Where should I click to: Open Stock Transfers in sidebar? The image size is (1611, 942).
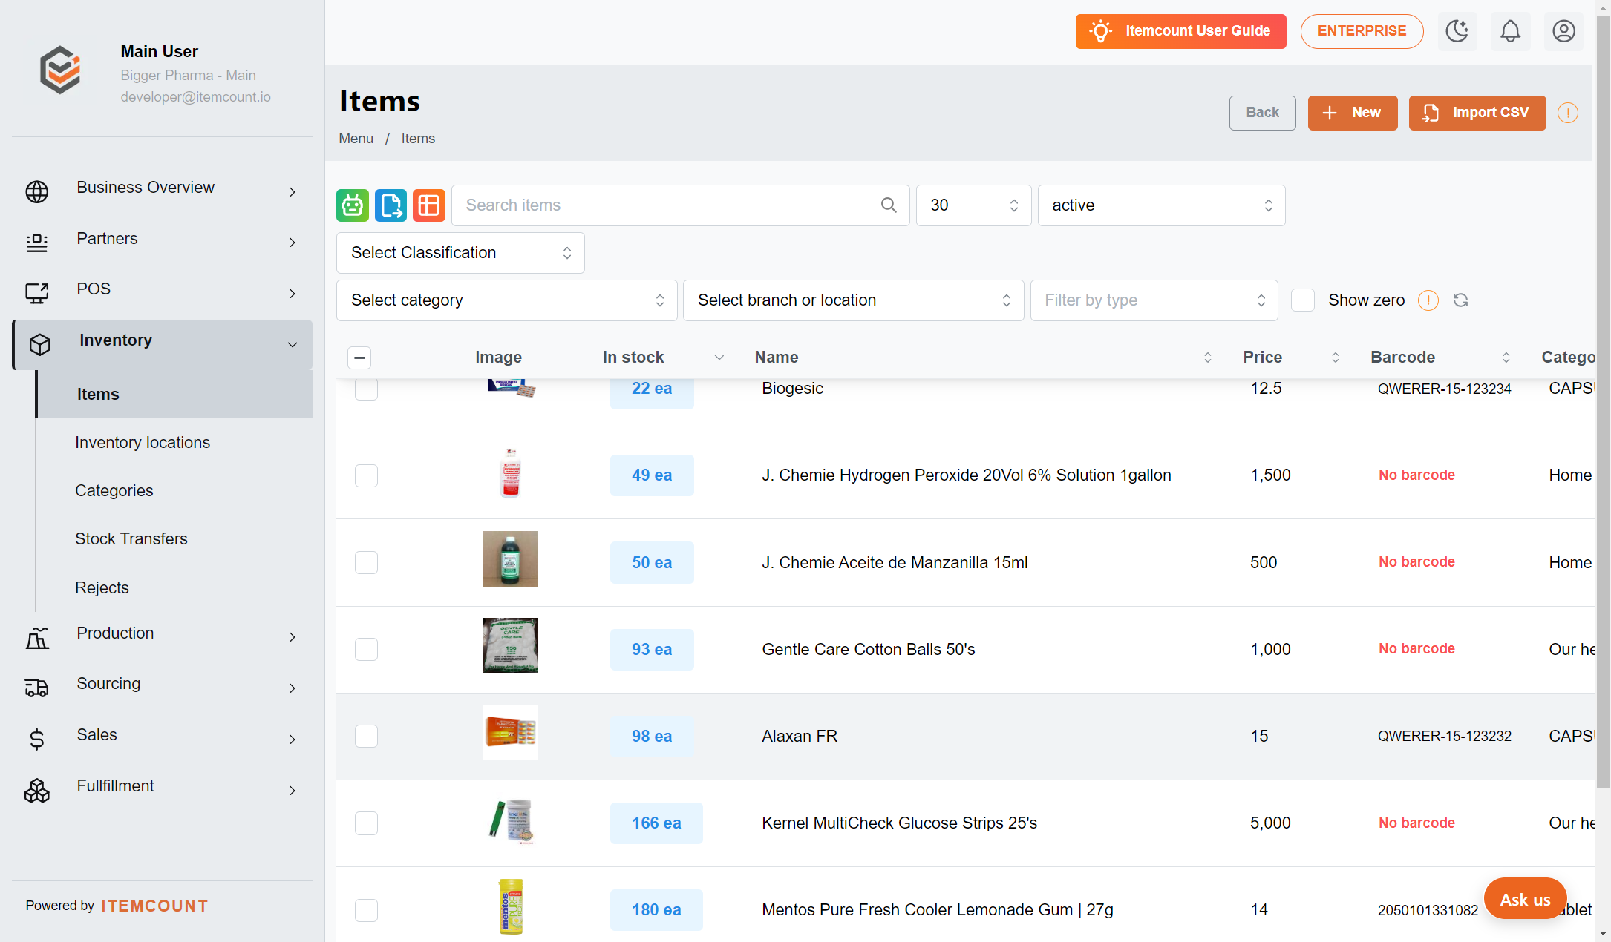click(131, 539)
